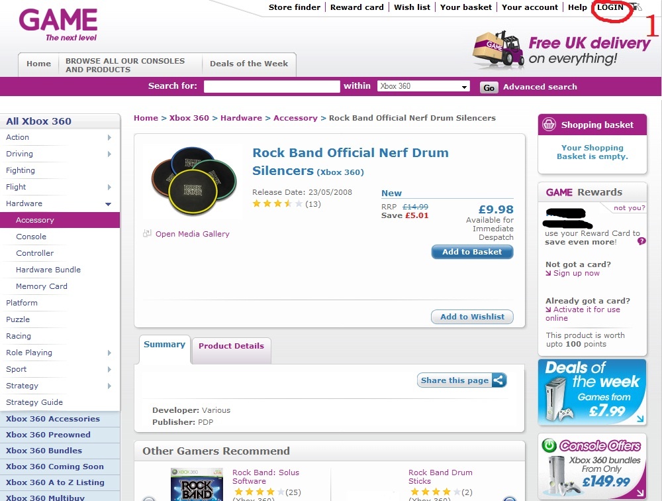Open the Fighting category
This screenshot has width=662, height=501.
tap(21, 170)
